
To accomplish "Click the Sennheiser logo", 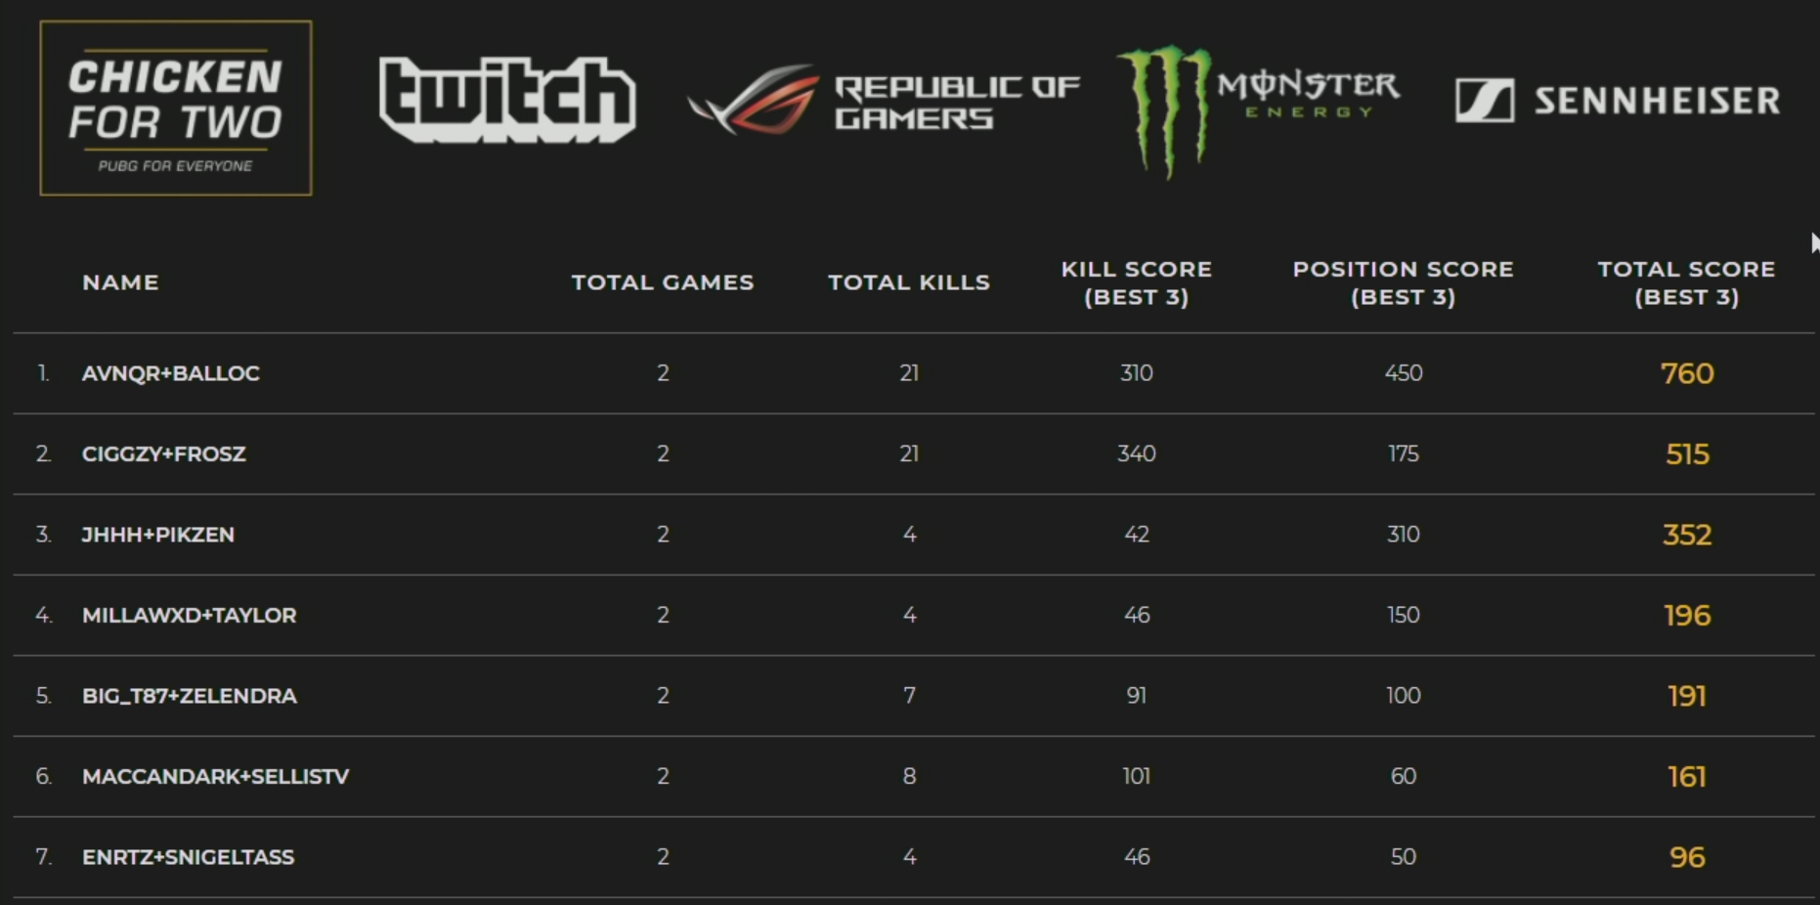I will click(1618, 100).
